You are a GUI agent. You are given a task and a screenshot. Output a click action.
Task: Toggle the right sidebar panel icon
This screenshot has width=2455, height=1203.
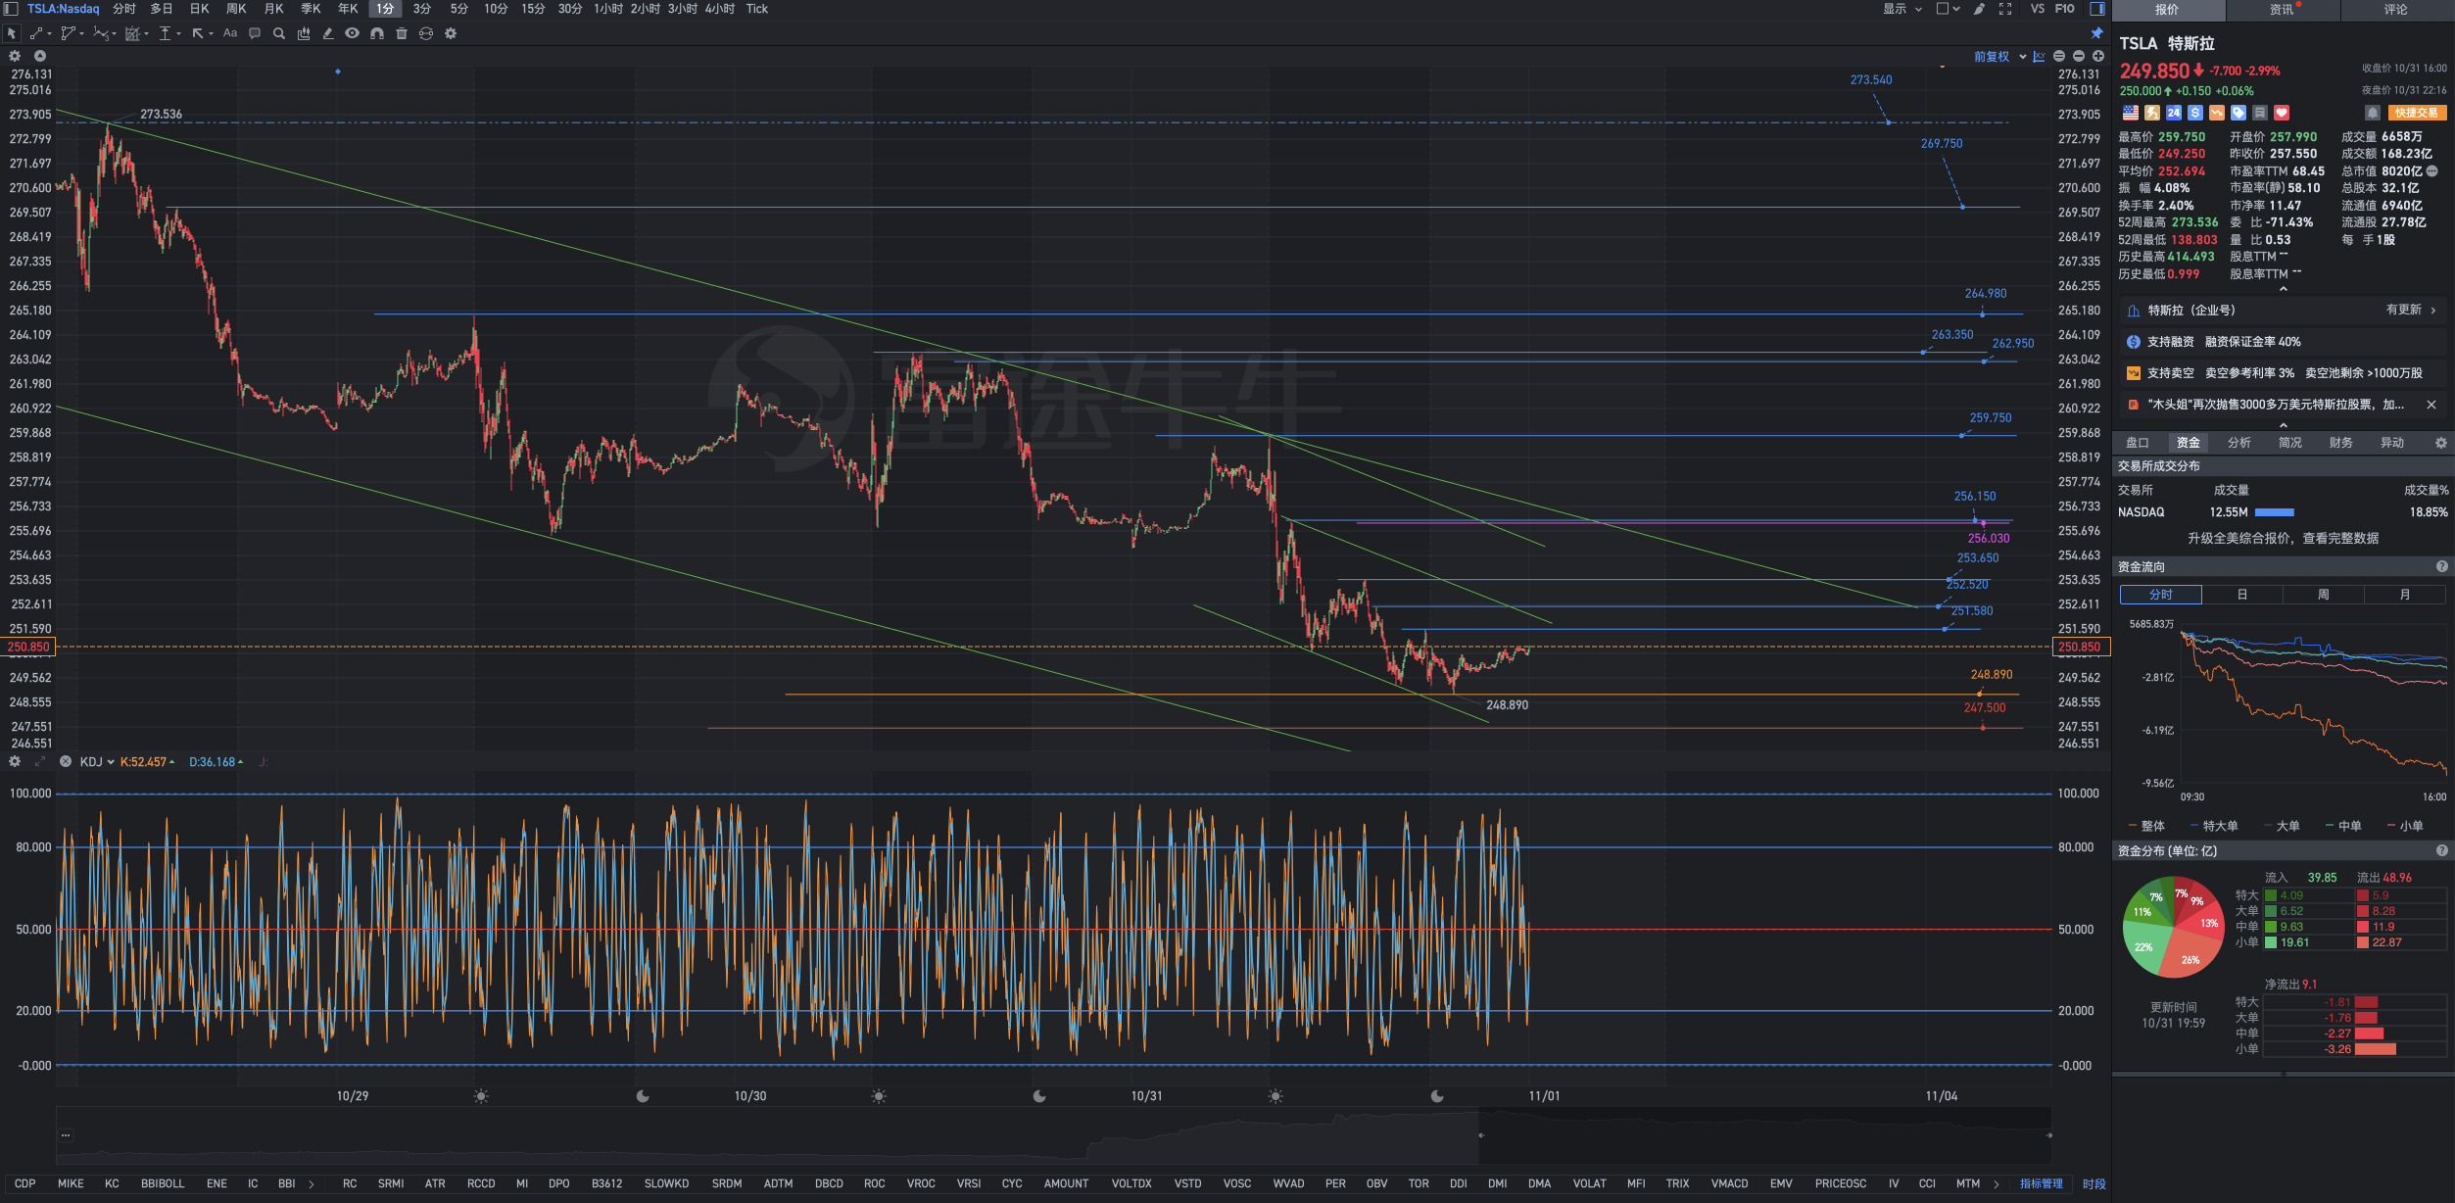(x=2097, y=9)
